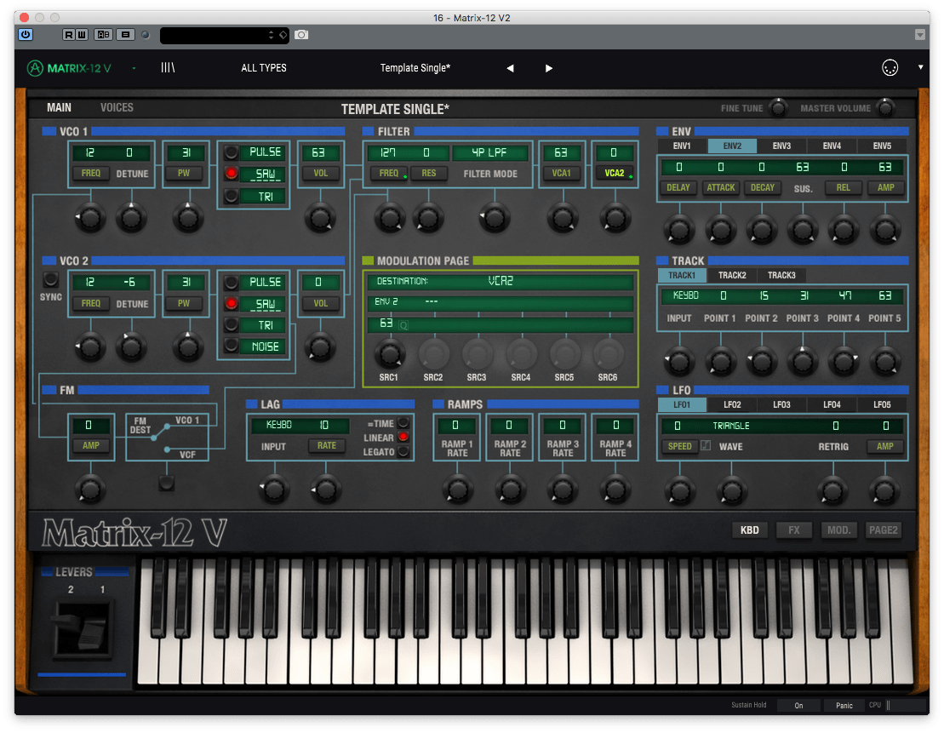Open the 4P LPF filter mode display
Screen dimensions: 944x733
coord(489,153)
